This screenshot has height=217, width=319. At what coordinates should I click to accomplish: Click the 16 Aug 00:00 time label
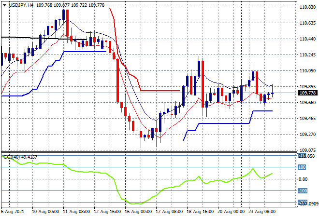pyautogui.click(x=138, y=212)
